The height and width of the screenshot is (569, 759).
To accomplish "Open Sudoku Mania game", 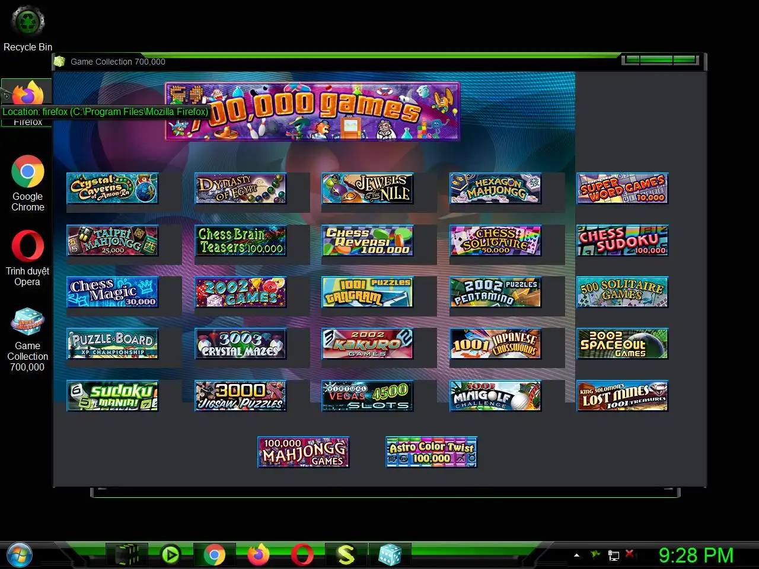I will 113,396.
